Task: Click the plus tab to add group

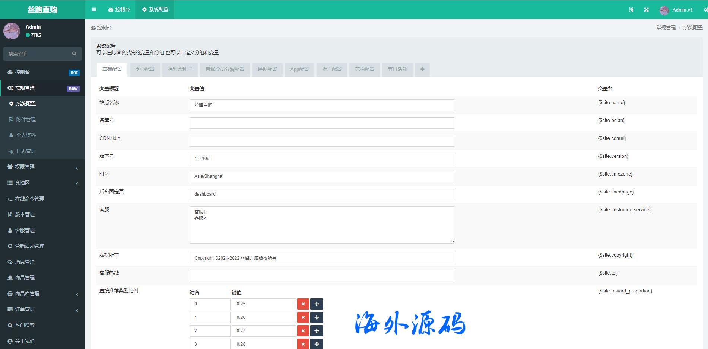Action: pyautogui.click(x=422, y=70)
